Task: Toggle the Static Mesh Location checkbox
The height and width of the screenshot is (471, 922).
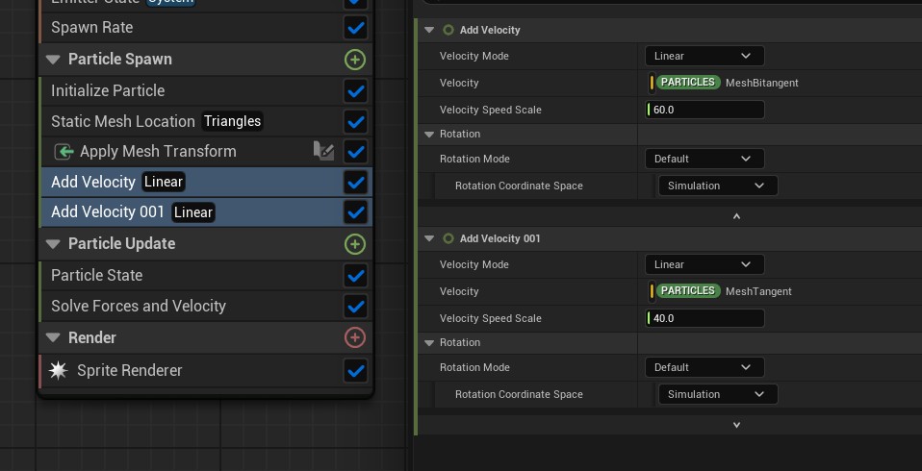Action: click(x=355, y=122)
